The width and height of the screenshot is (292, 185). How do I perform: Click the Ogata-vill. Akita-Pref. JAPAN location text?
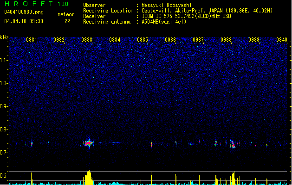[x=182, y=11]
